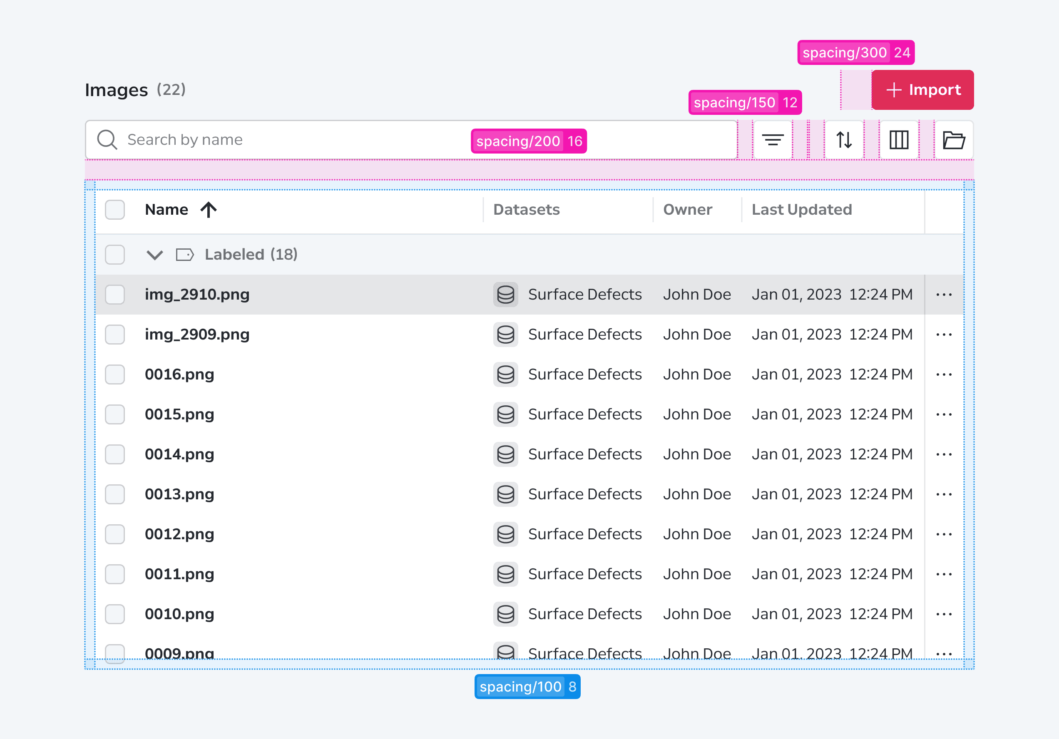Image resolution: width=1059 pixels, height=739 pixels.
Task: Sort by the Owner column header
Action: click(x=688, y=210)
